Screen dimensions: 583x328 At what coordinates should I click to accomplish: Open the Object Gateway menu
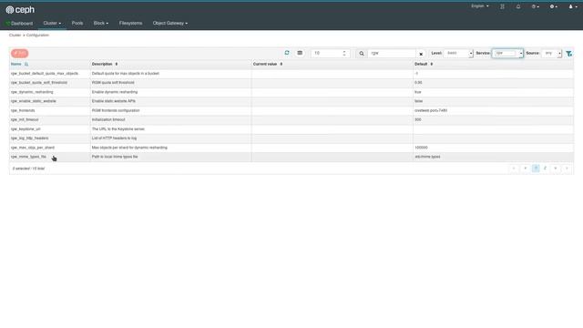click(170, 23)
